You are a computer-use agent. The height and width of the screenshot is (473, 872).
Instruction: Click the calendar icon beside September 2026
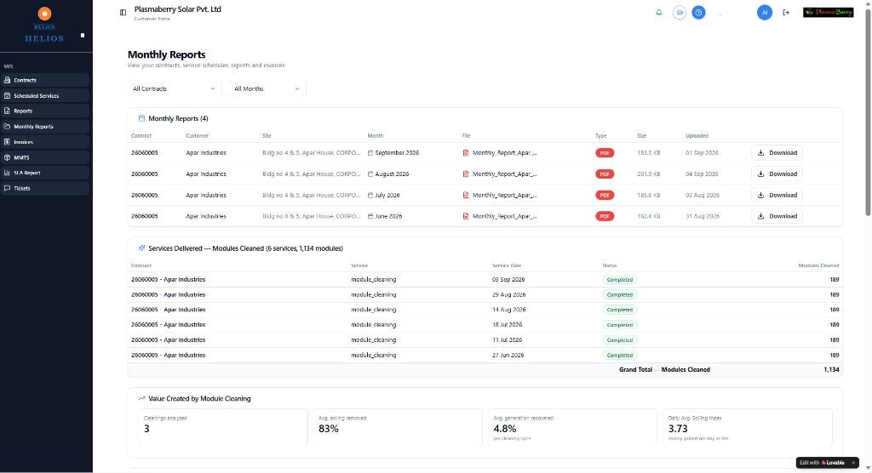[x=370, y=153]
